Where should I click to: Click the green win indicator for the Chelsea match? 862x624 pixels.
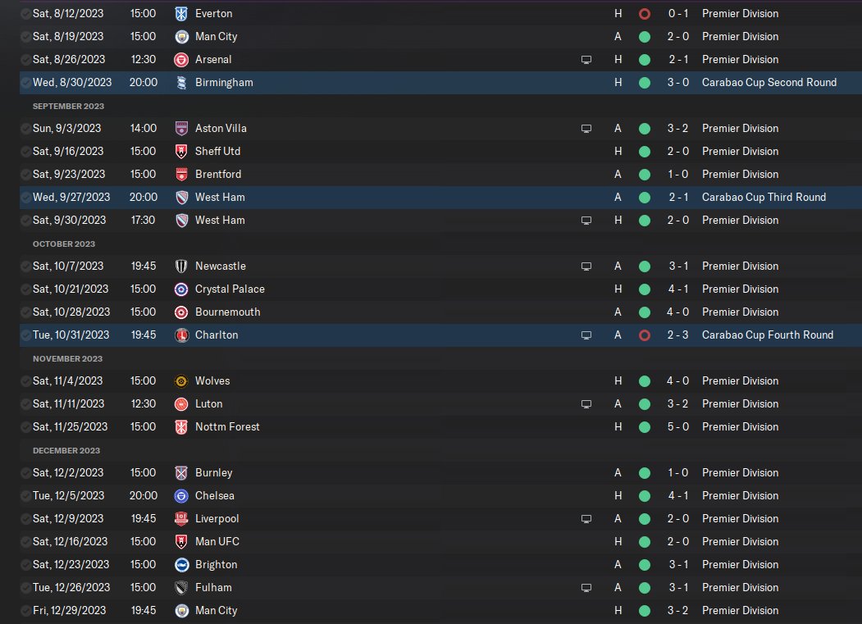coord(645,496)
